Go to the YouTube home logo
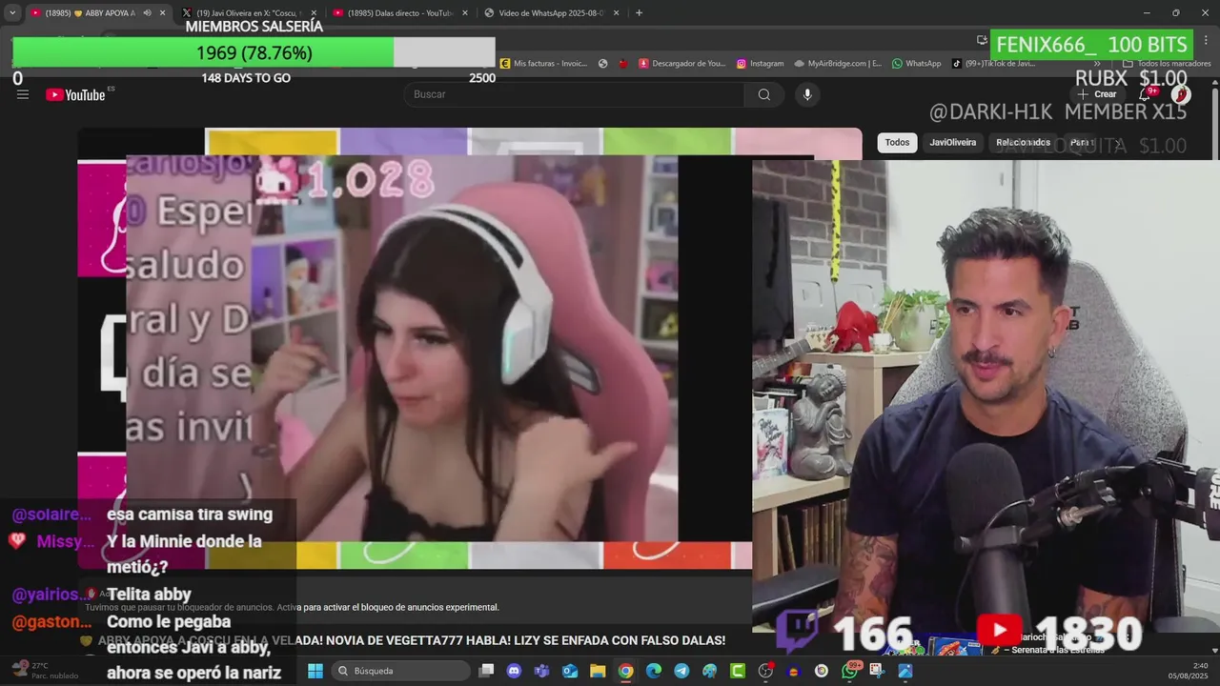This screenshot has width=1220, height=686. (76, 94)
